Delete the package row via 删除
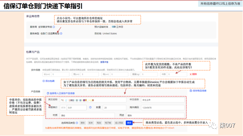Screen dimensions: 243x136 click(x=193, y=74)
